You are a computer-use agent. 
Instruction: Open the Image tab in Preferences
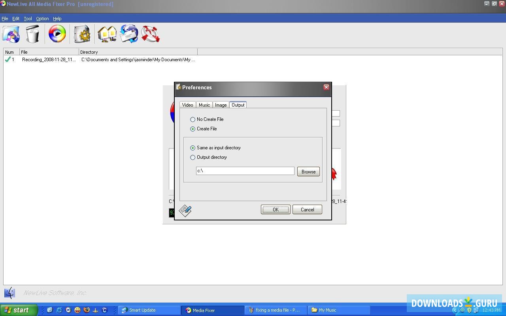pos(221,105)
